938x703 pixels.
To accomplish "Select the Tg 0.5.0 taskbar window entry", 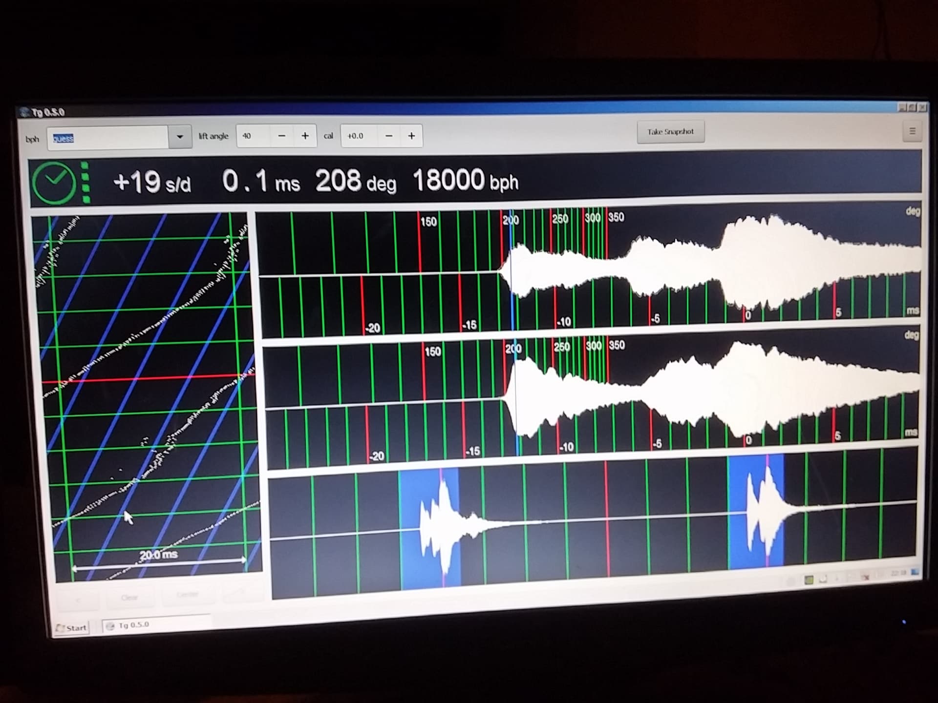I will (x=155, y=625).
